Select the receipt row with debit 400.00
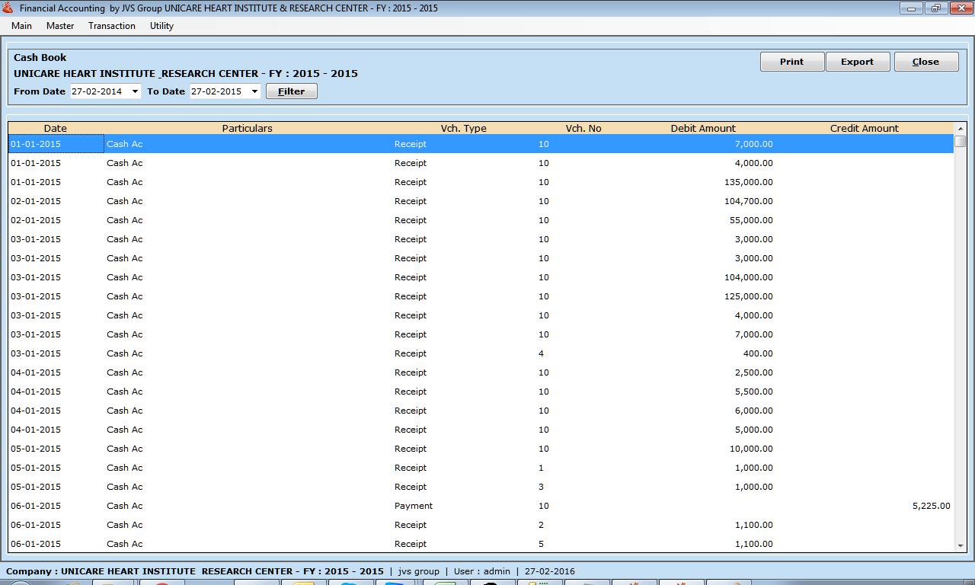Viewport: 975px width, 585px height. [x=457, y=353]
